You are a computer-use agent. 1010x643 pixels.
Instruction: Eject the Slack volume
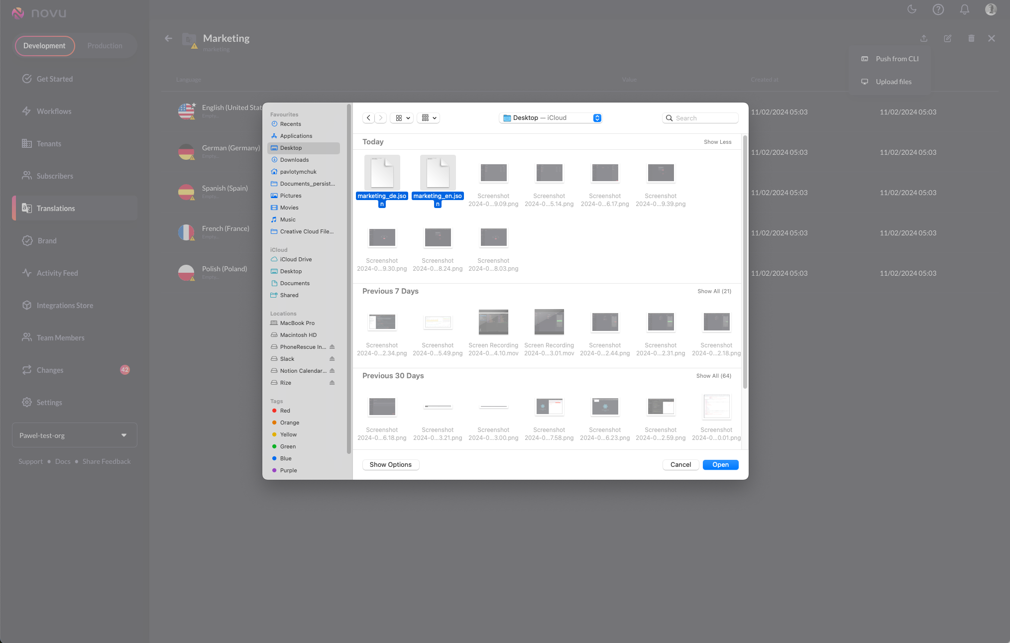[332, 359]
